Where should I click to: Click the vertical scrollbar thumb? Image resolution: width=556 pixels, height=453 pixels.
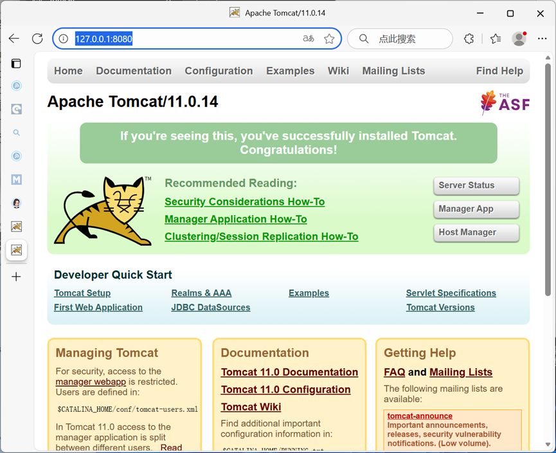(548, 180)
